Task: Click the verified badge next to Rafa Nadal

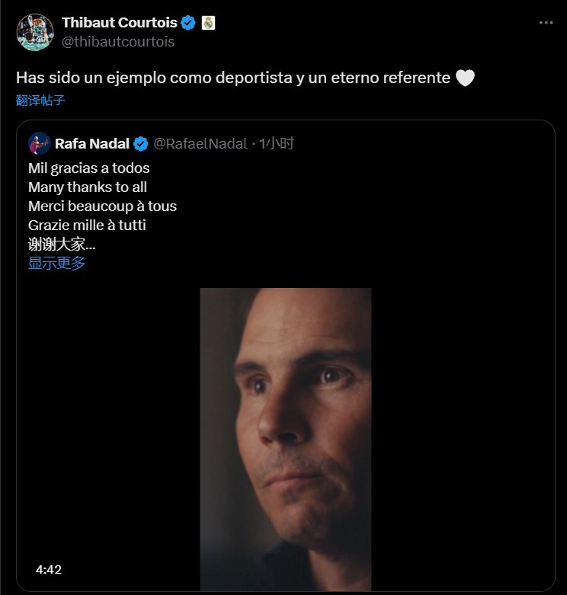Action: (141, 144)
